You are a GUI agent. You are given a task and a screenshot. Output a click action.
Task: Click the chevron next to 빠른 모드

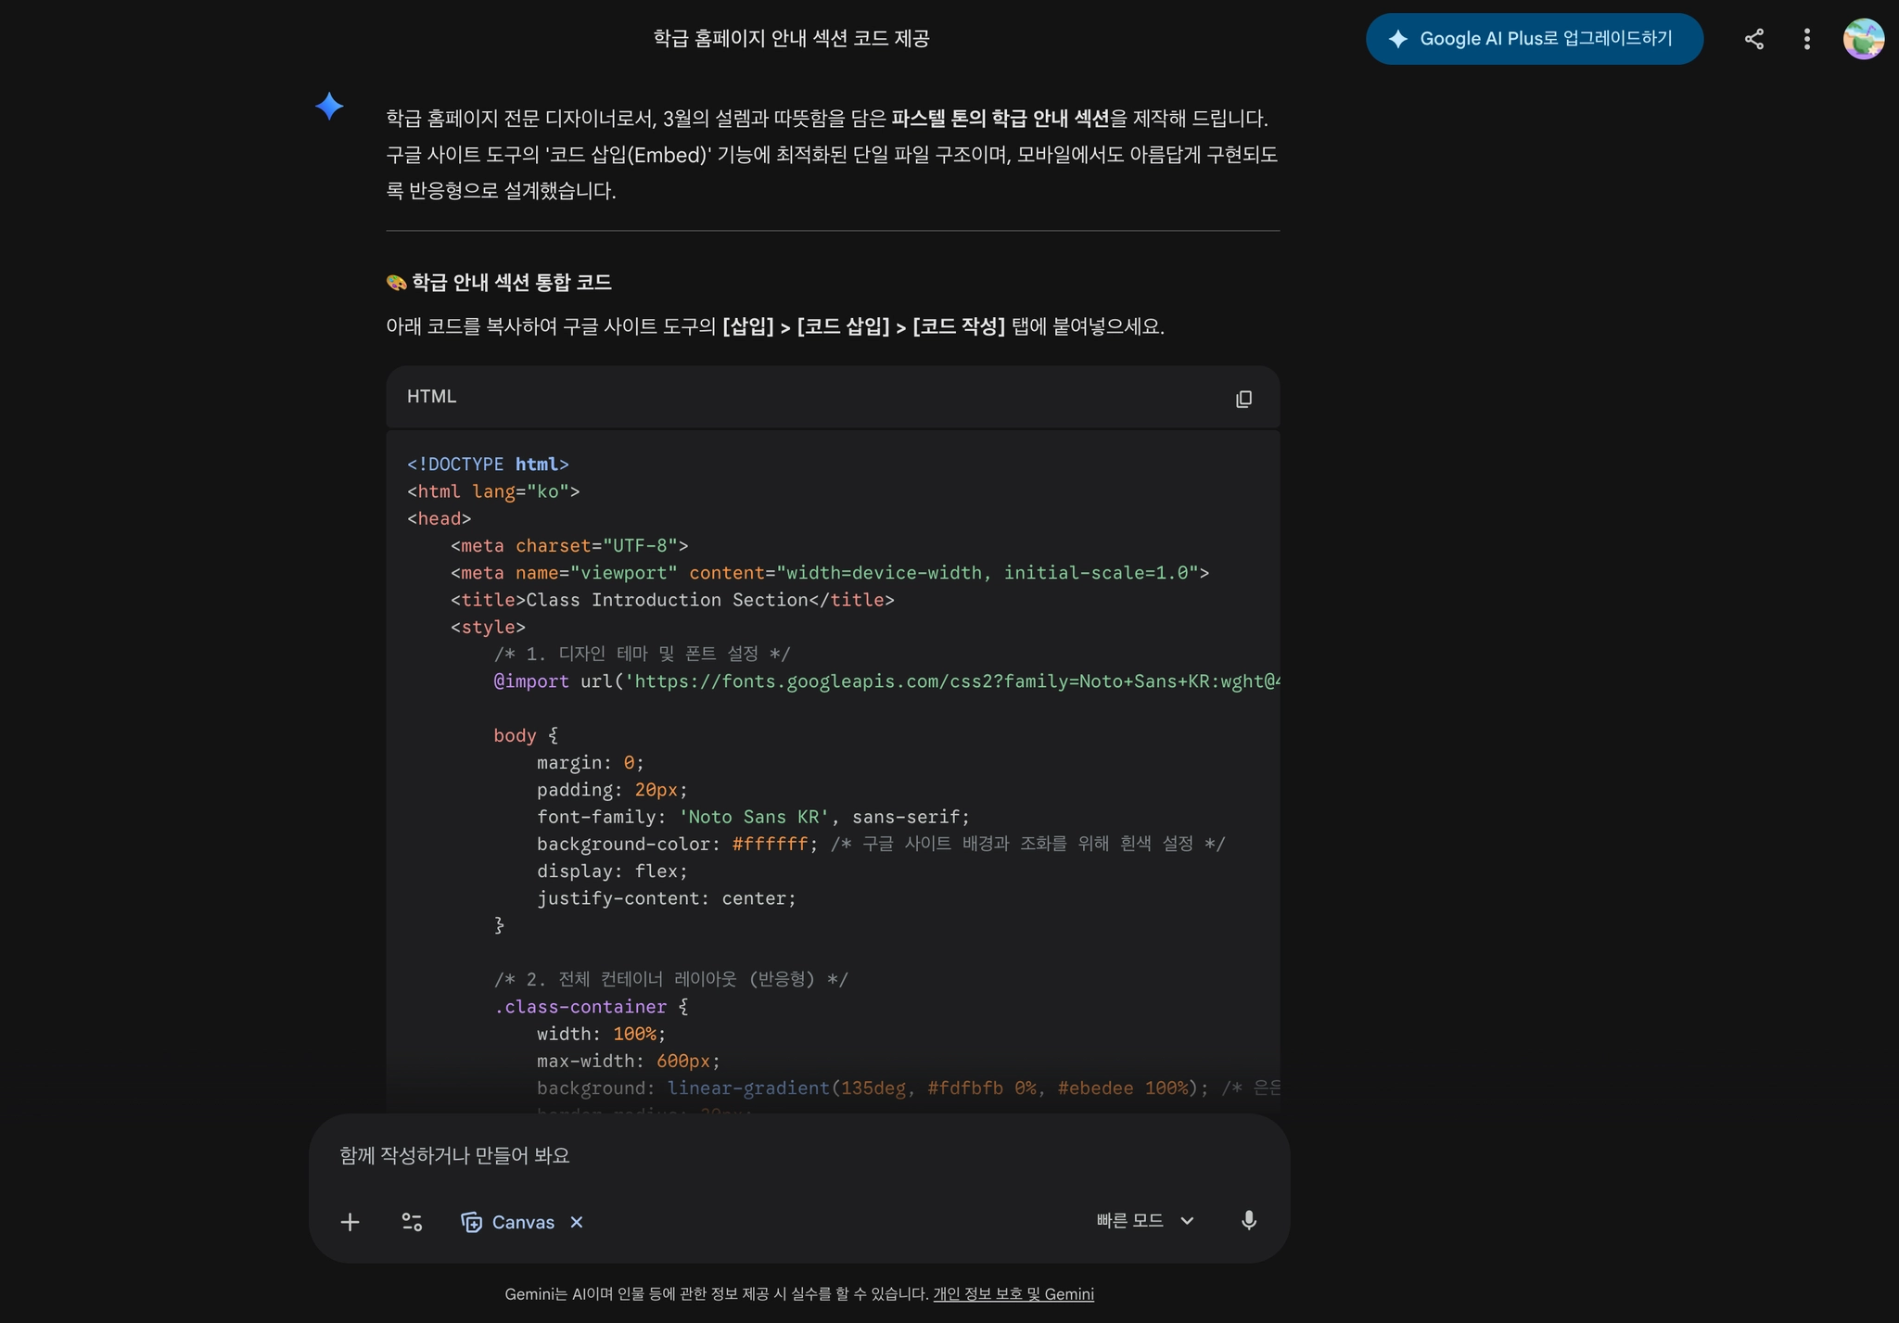click(1187, 1221)
